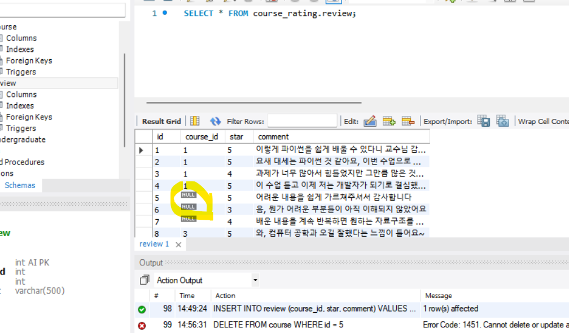Click NULL course_id cell in row id 6

pos(189,207)
